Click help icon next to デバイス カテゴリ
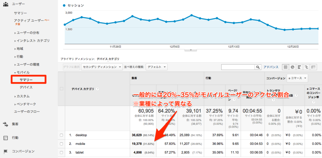 pyautogui.click(x=98, y=89)
